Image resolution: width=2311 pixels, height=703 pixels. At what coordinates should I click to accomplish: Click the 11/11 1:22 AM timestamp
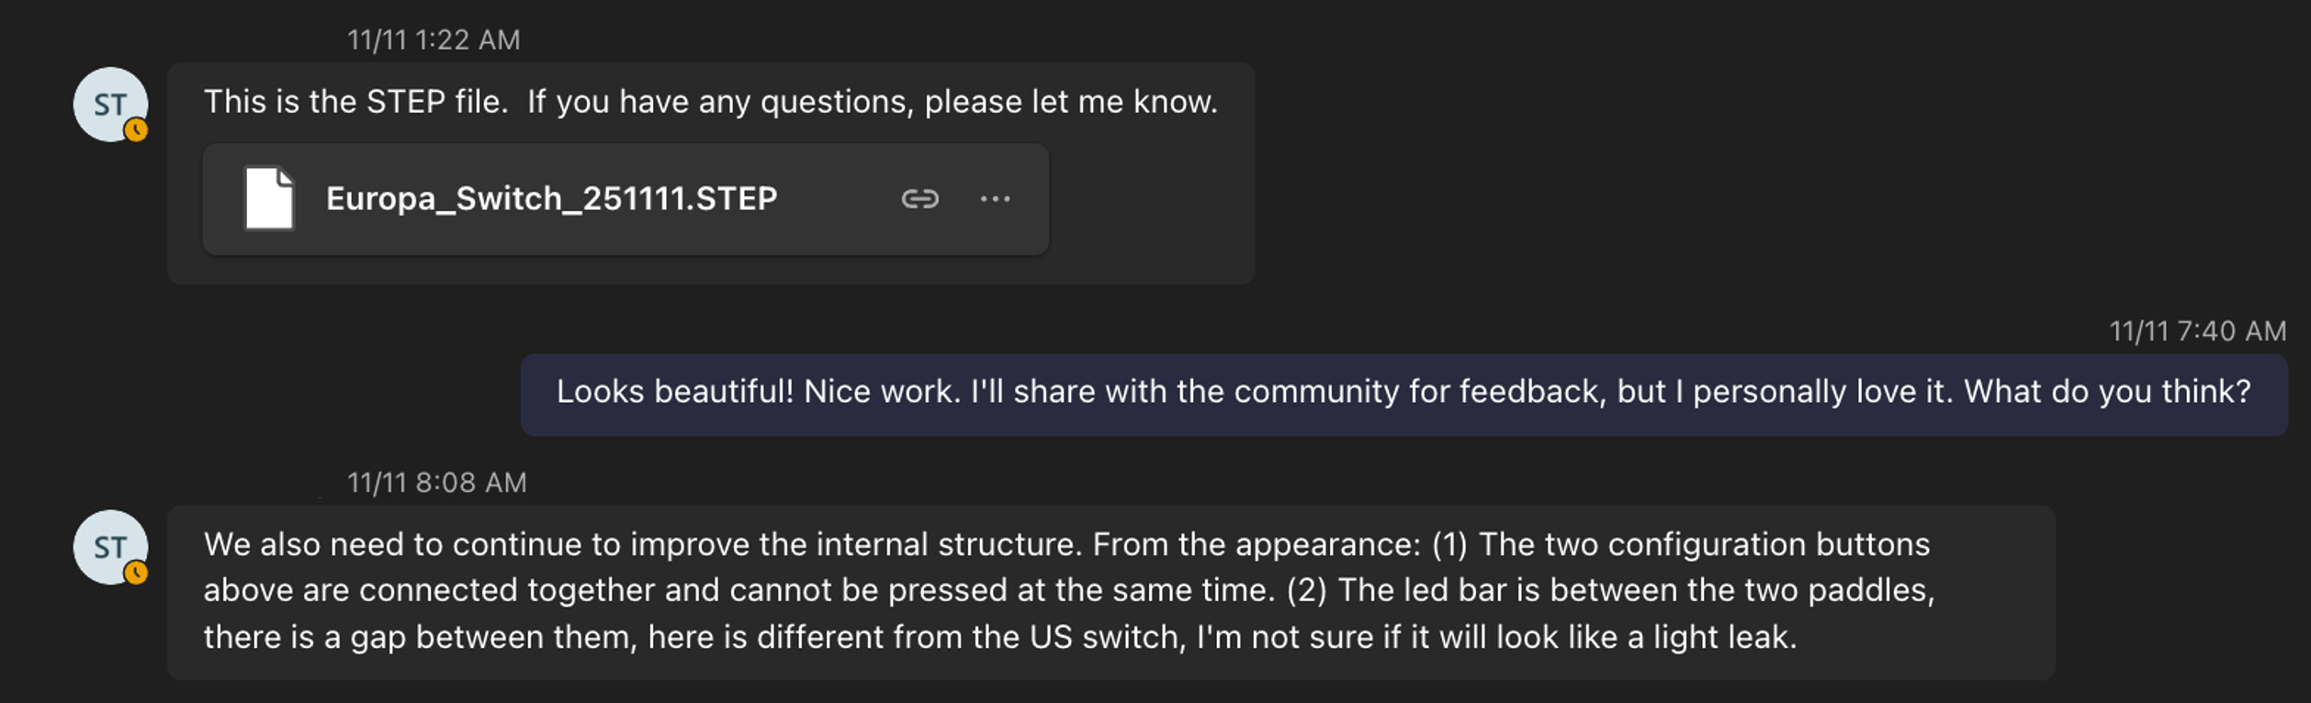point(434,40)
